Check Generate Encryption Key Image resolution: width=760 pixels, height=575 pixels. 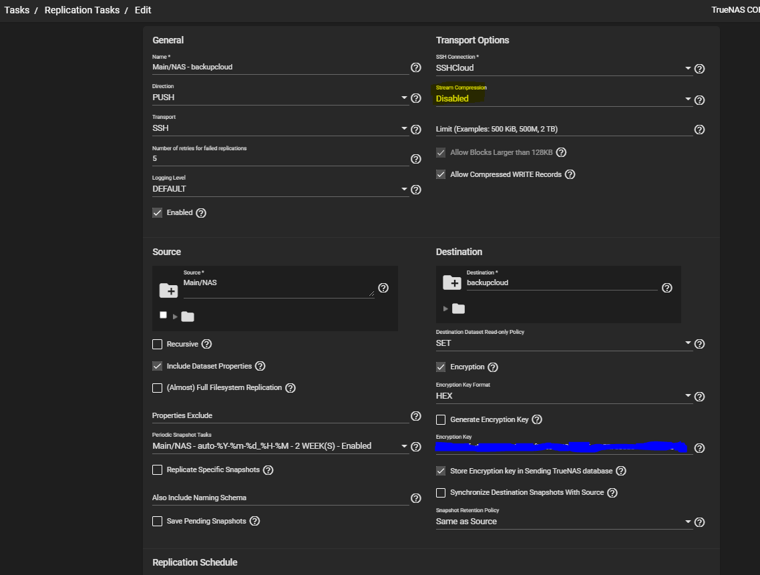tap(441, 419)
